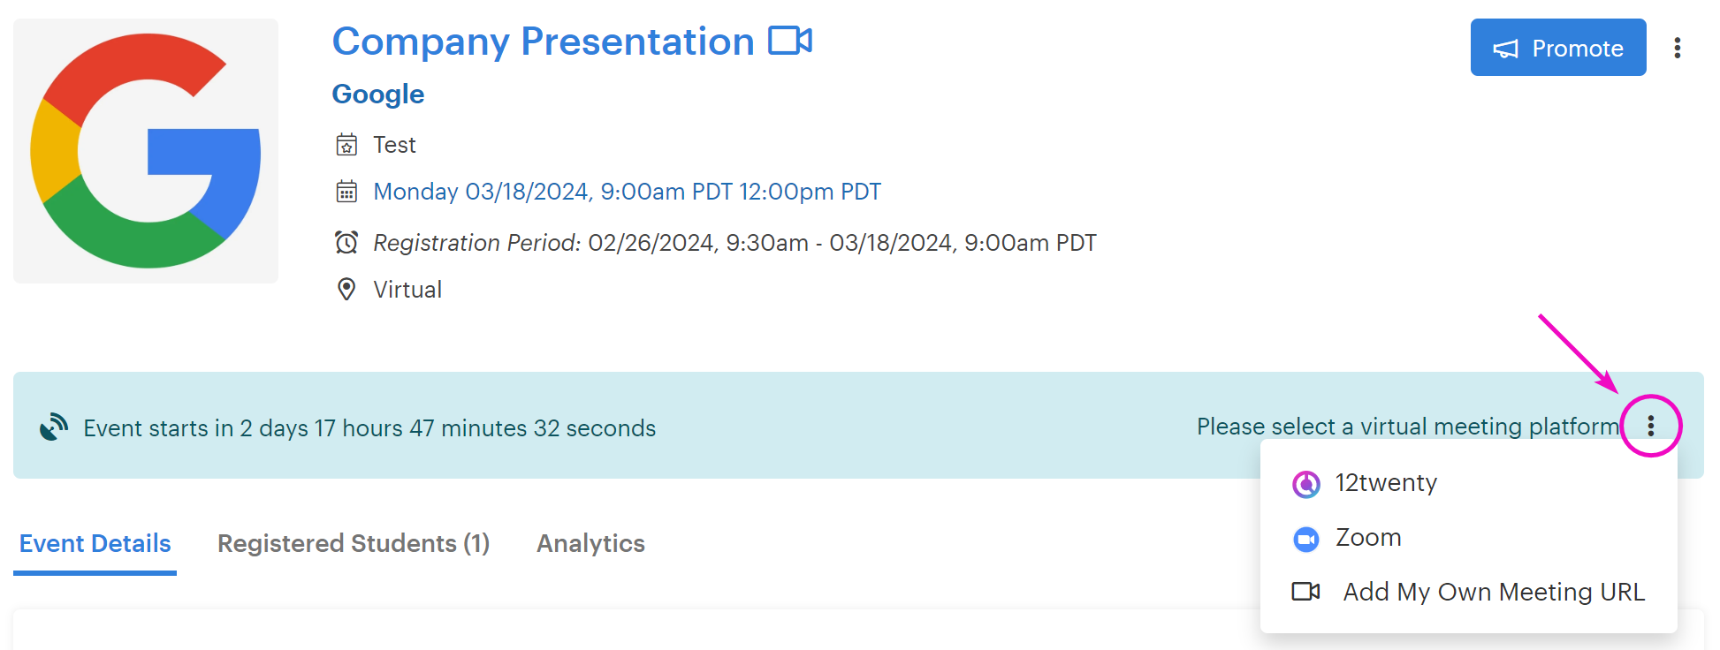Click the Google logo thumbnail
The width and height of the screenshot is (1720, 650).
(146, 151)
